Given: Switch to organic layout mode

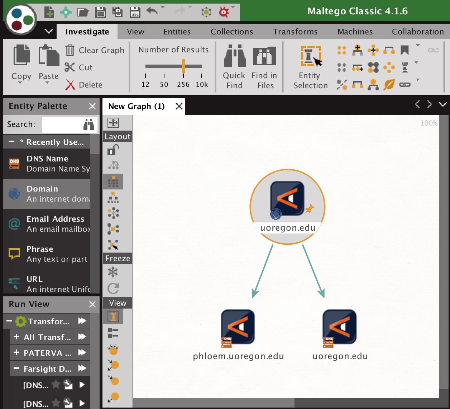Looking at the screenshot, I should (x=113, y=229).
